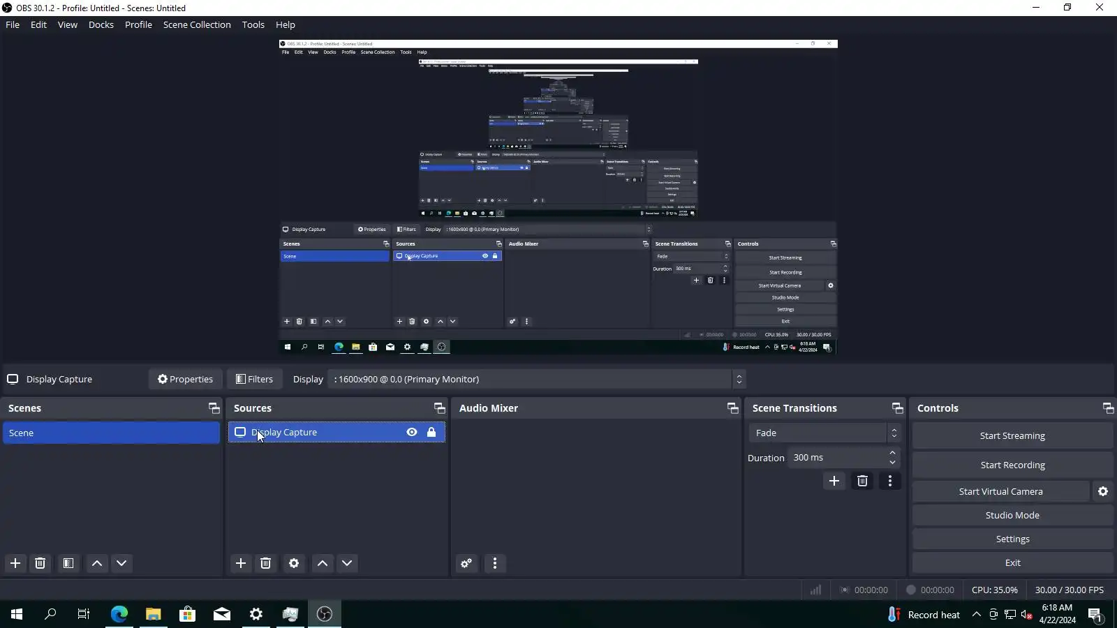
Task: Open the Help menu
Action: tap(286, 24)
